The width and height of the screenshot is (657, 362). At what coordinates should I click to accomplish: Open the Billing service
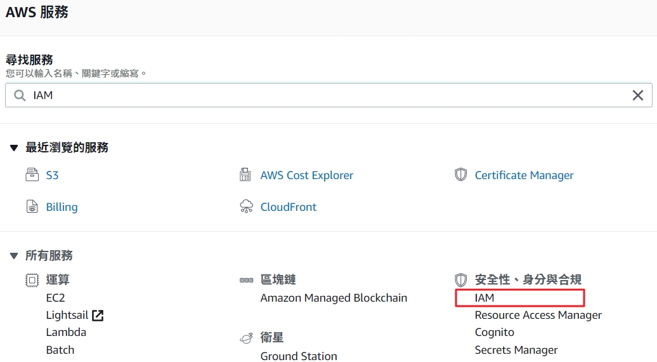click(62, 207)
